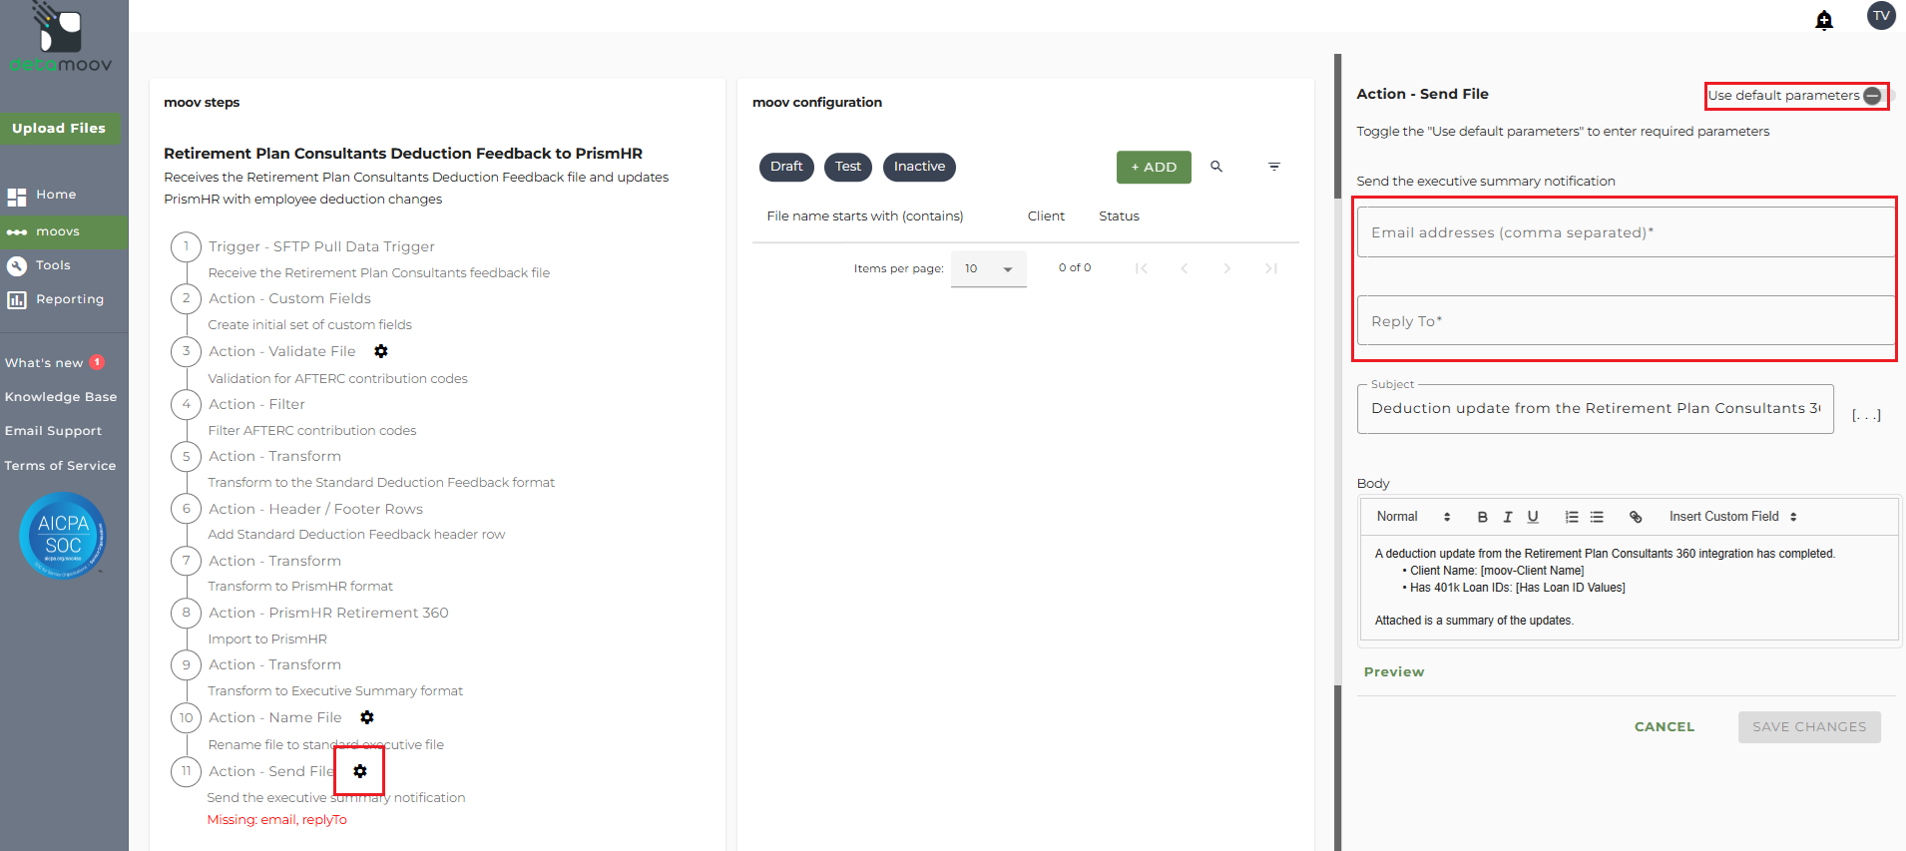Filter configurations by Test status
Image resolution: width=1906 pixels, height=851 pixels.
(848, 167)
